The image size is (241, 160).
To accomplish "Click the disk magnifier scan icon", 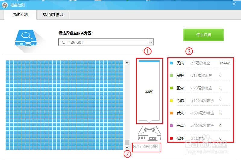I will 26,38.
